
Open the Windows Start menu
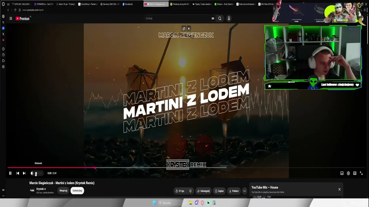pos(155,203)
